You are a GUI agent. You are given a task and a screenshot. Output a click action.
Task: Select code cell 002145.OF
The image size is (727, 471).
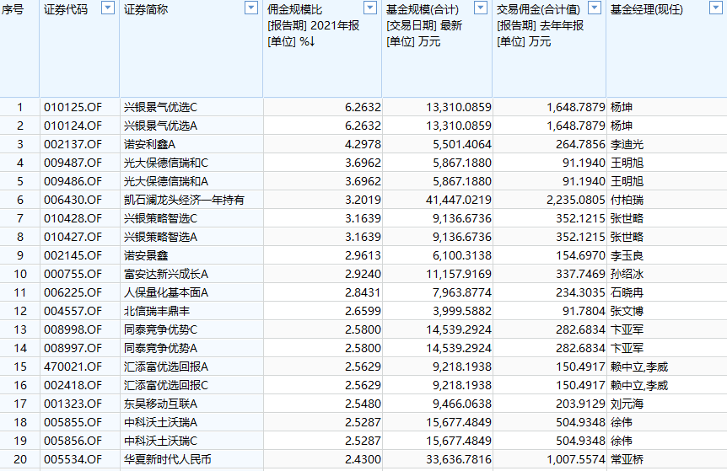(x=73, y=255)
